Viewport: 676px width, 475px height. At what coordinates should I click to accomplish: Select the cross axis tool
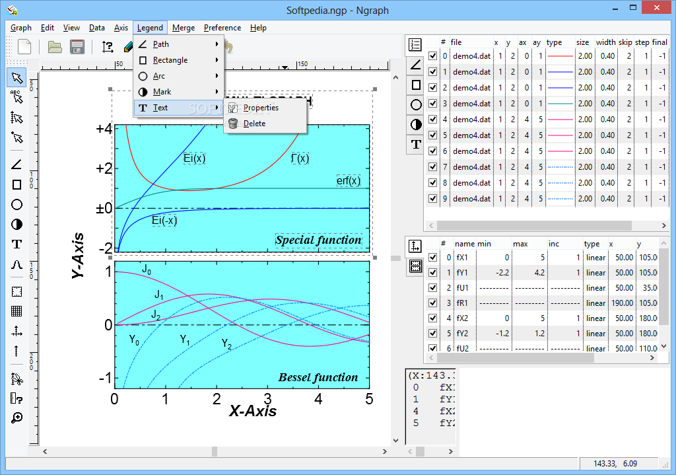tap(17, 332)
